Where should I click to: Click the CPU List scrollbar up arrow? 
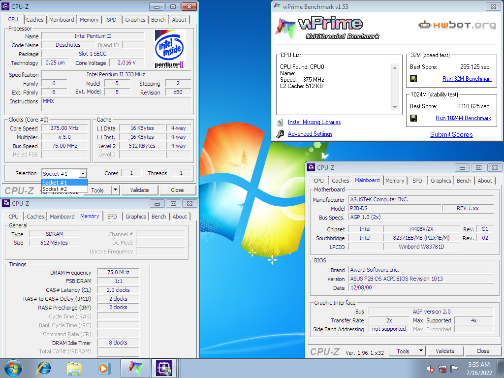pos(395,67)
